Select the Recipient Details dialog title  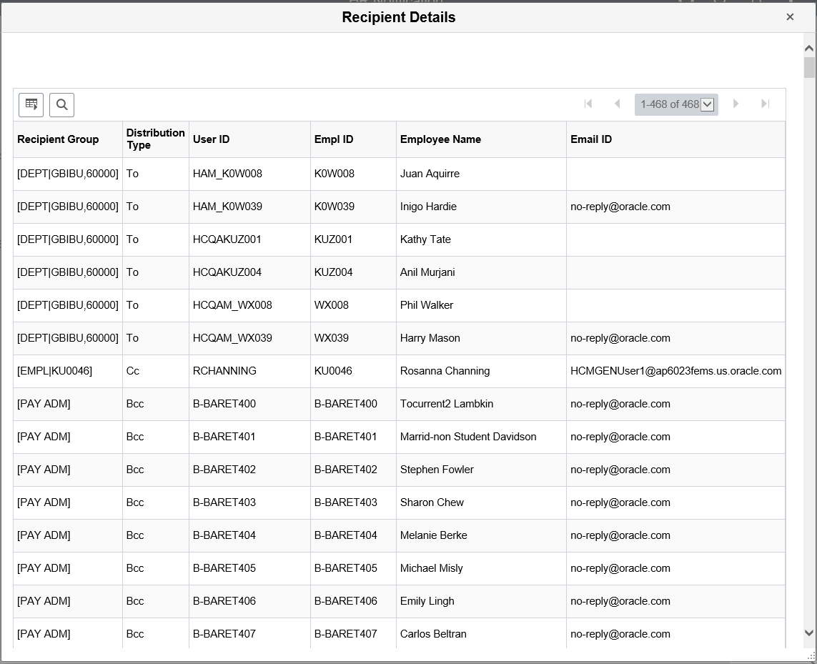[399, 17]
